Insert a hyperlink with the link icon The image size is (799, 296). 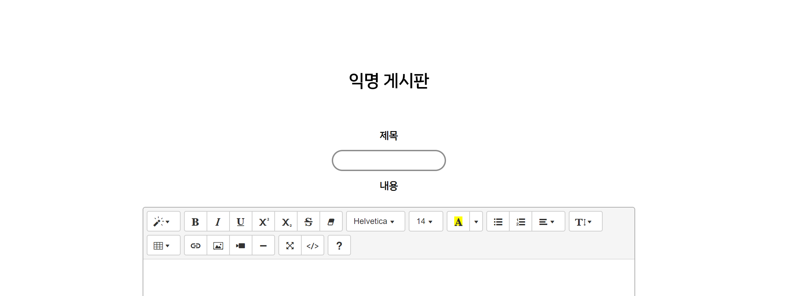[x=195, y=245]
